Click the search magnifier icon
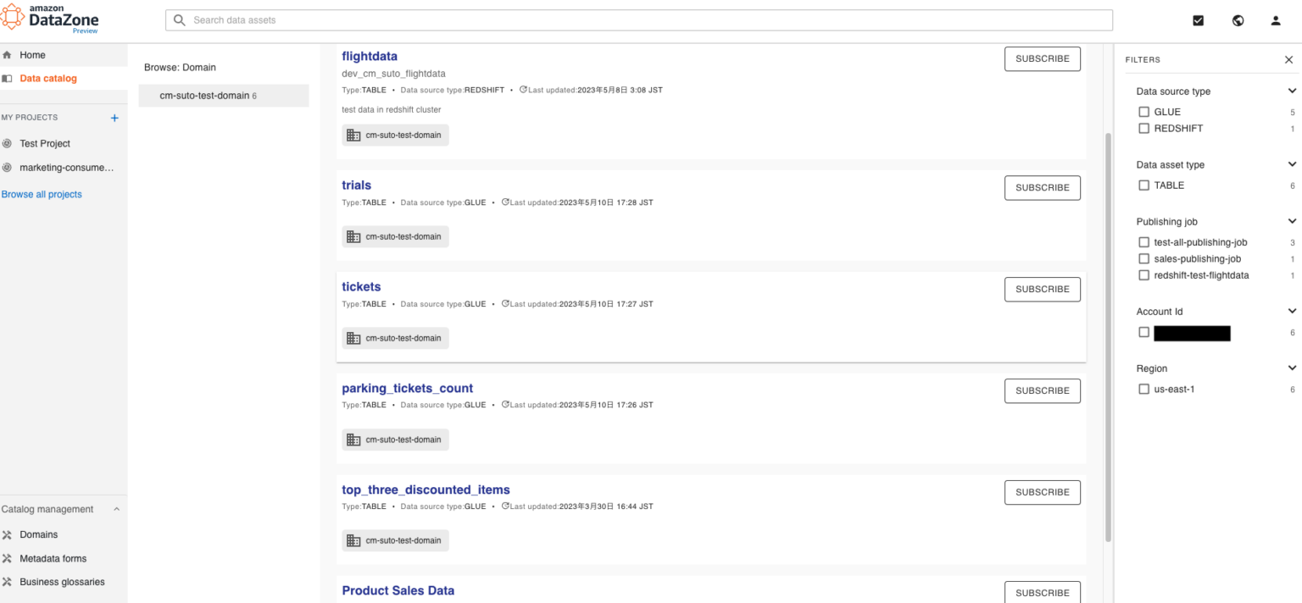Image resolution: width=1302 pixels, height=603 pixels. click(179, 19)
